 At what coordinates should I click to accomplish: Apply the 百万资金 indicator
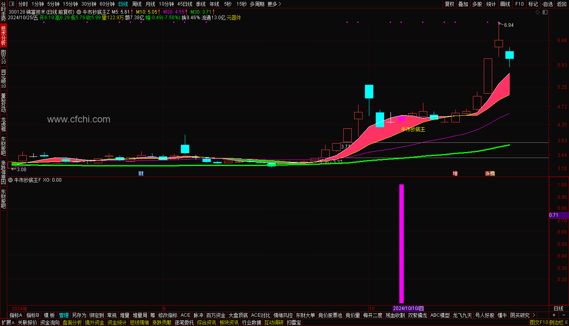[x=216, y=315]
